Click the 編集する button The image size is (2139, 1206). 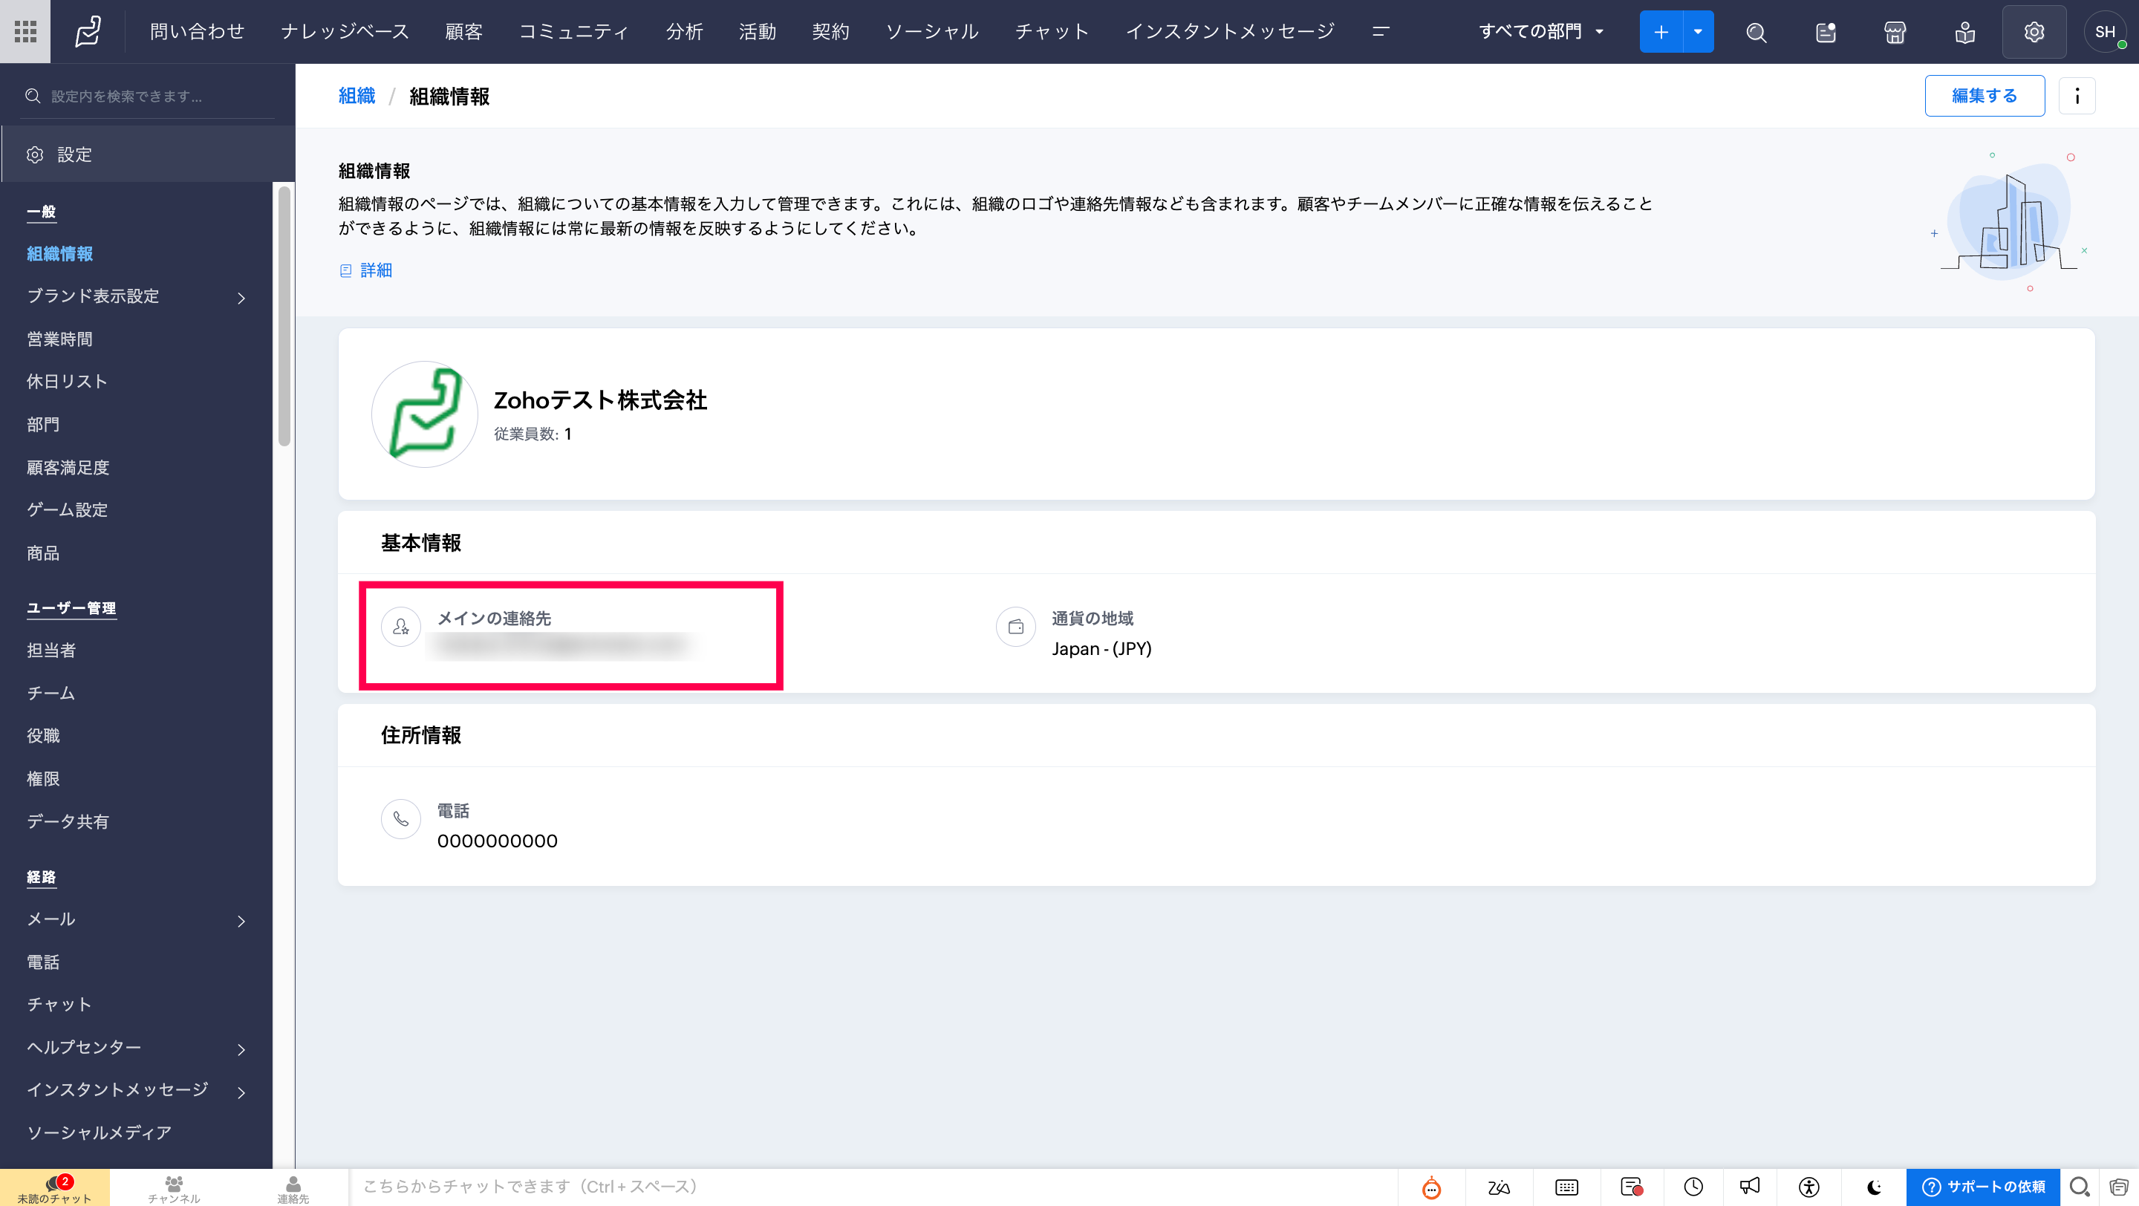(1985, 97)
